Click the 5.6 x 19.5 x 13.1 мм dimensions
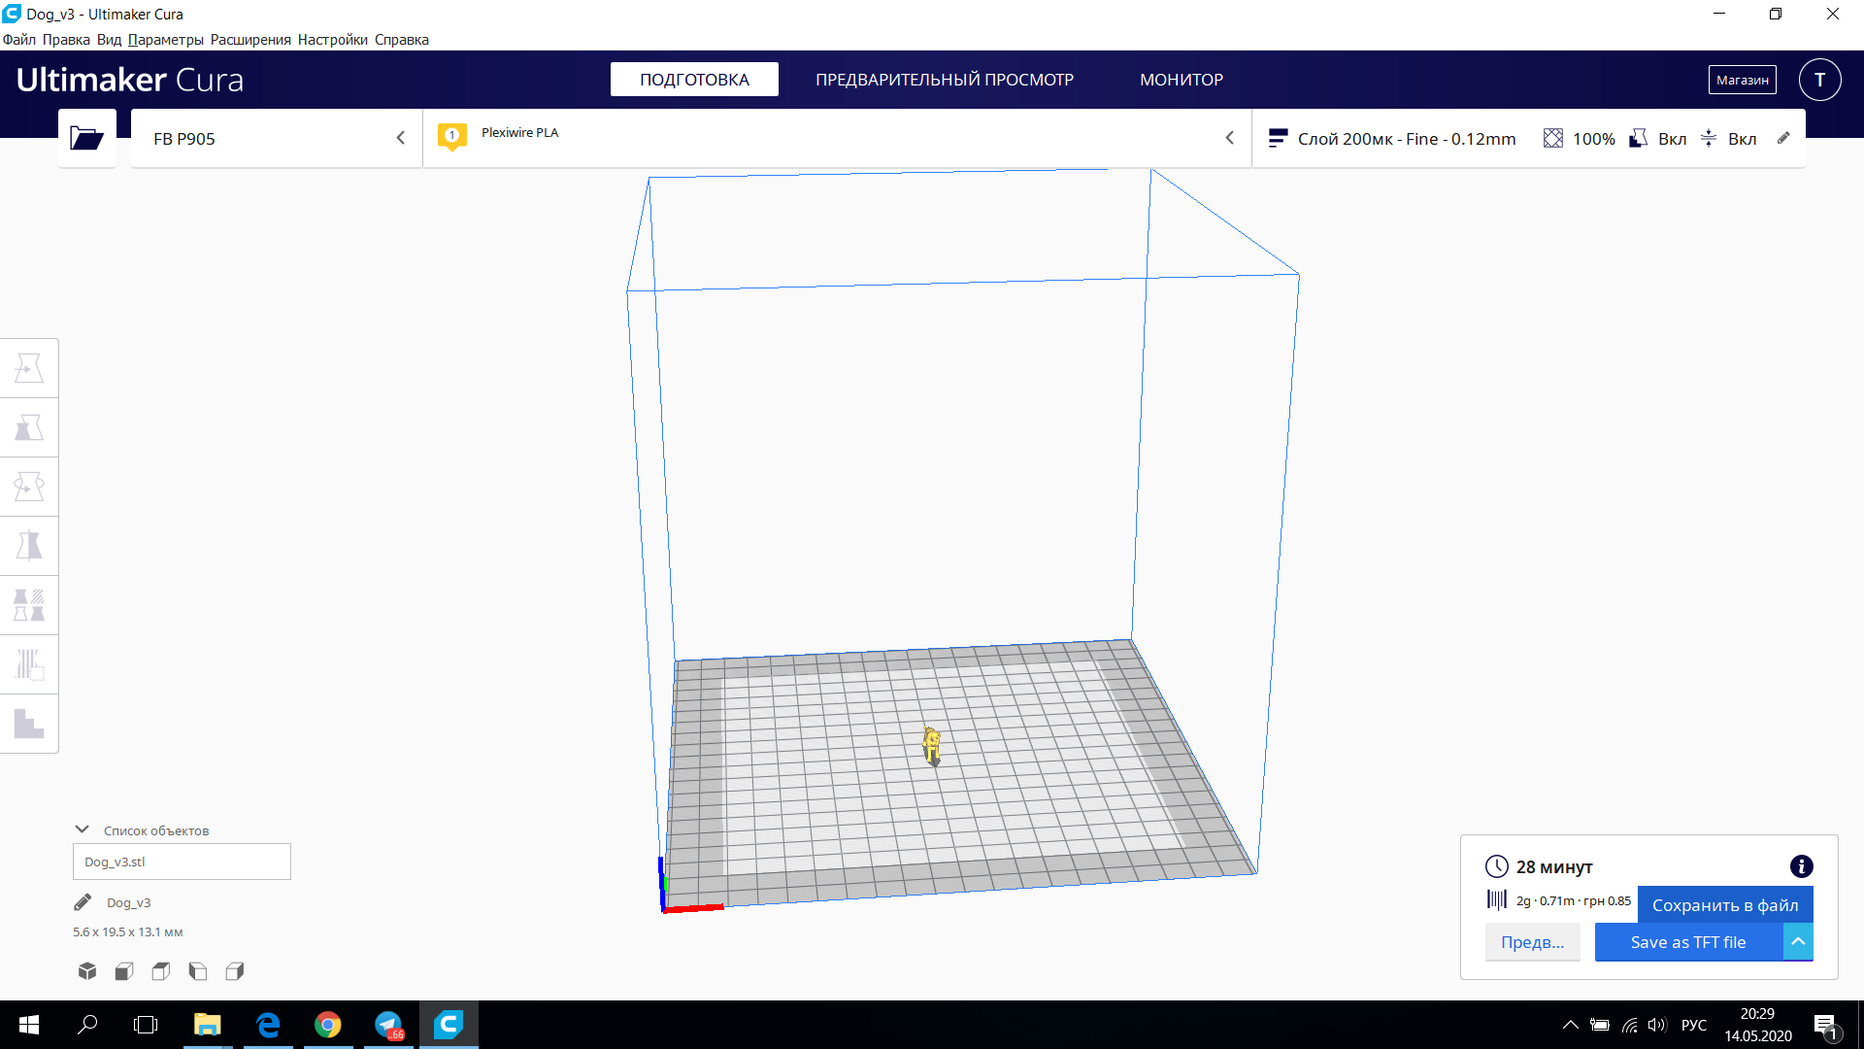 click(127, 931)
